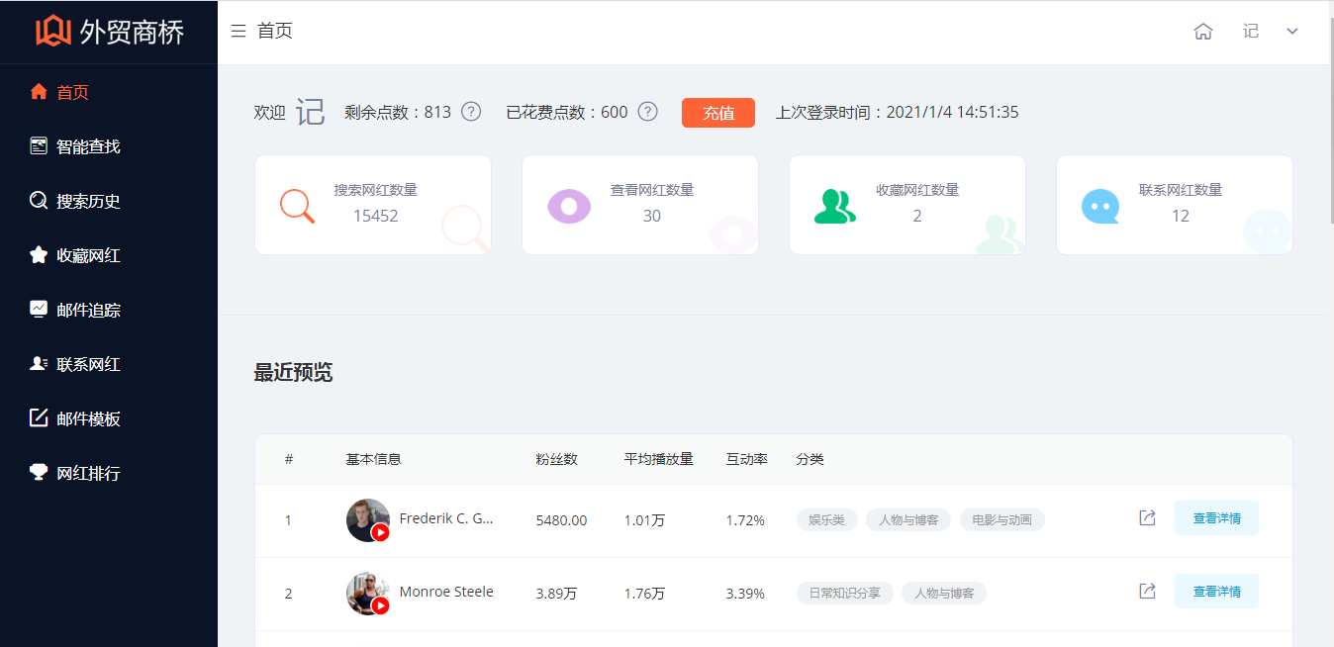Open 网红排行 ranking page
Image resolution: width=1334 pixels, height=647 pixels.
88,473
